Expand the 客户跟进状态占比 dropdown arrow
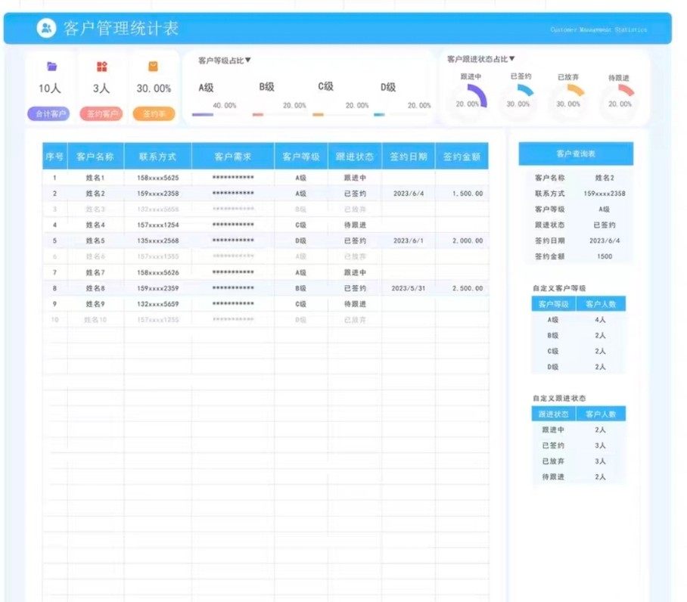 pyautogui.click(x=512, y=58)
